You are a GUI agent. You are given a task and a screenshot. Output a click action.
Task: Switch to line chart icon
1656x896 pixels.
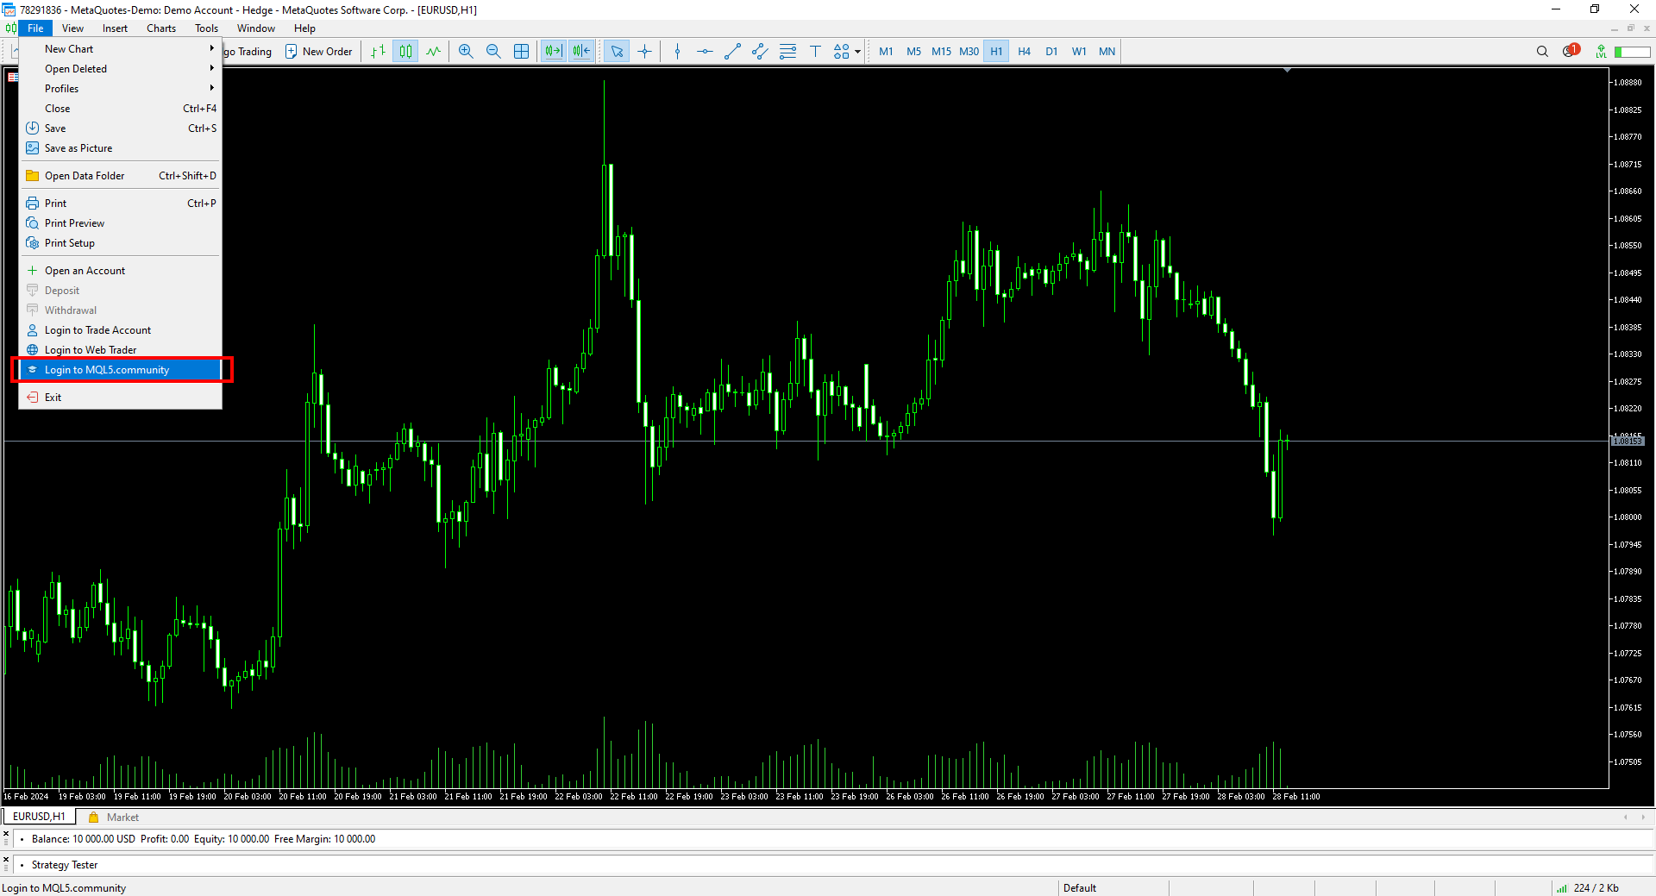(x=433, y=52)
